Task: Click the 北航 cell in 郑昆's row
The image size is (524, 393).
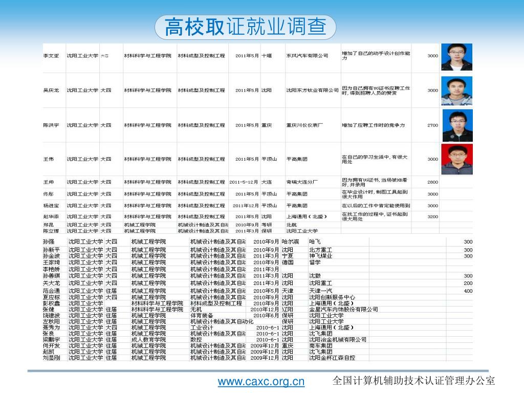Action: coord(291,225)
